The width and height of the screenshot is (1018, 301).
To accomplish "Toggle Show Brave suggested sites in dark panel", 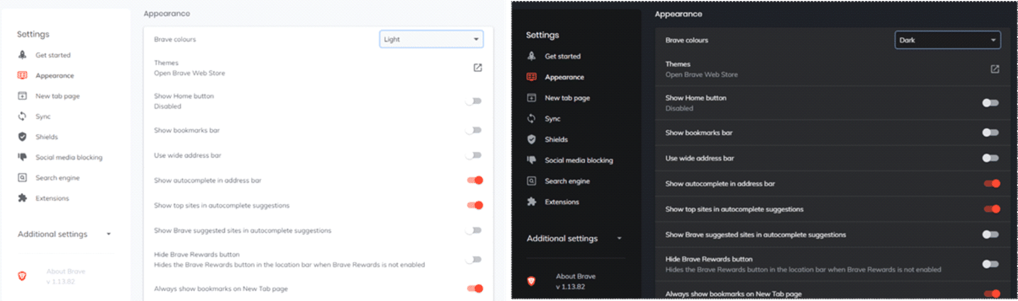I will click(x=990, y=234).
